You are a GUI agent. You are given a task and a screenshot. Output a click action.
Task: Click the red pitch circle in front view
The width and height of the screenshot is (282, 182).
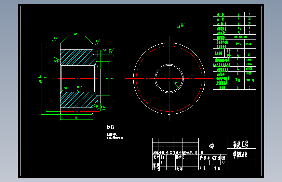(x=169, y=78)
